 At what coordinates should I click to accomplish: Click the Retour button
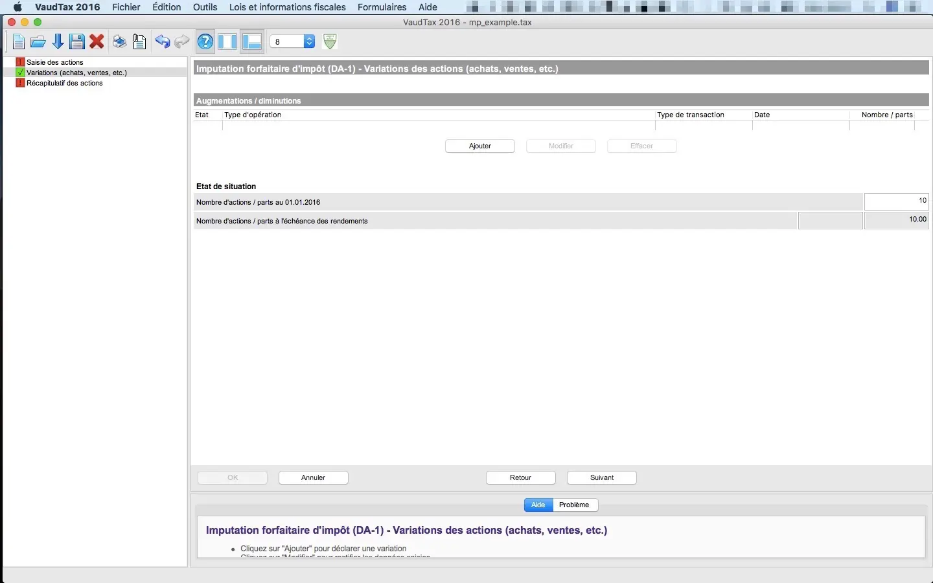coord(521,478)
